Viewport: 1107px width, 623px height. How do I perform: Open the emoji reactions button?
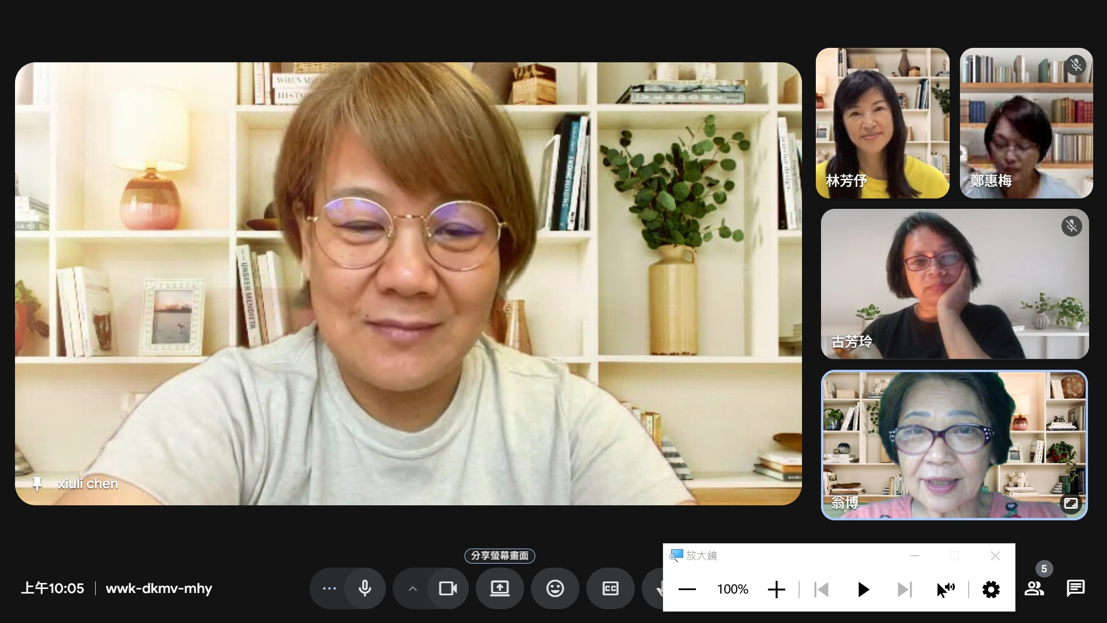pyautogui.click(x=555, y=588)
